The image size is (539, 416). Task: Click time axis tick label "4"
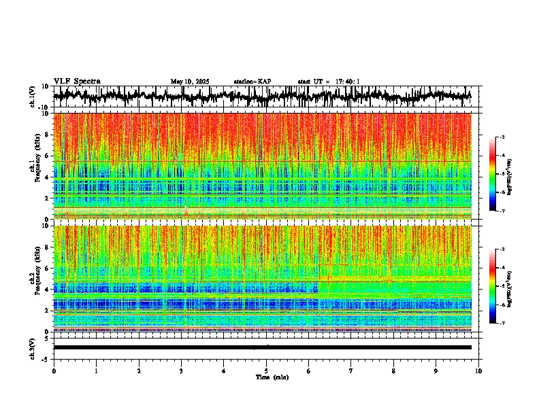click(x=224, y=371)
